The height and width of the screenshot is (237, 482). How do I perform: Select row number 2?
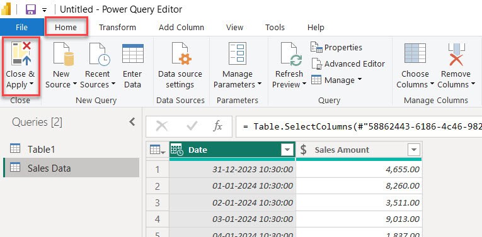click(x=158, y=186)
